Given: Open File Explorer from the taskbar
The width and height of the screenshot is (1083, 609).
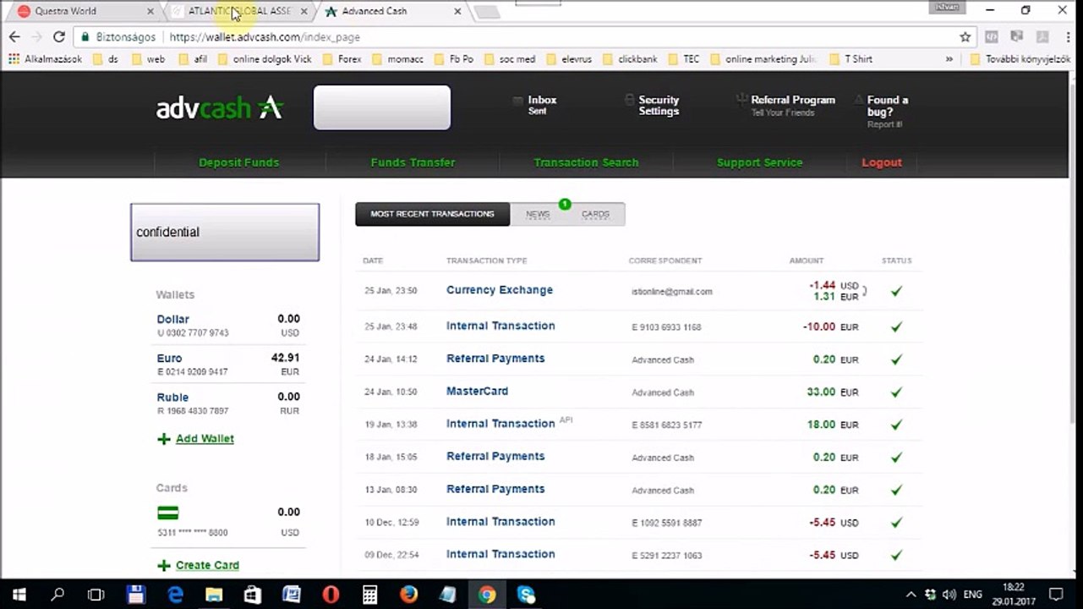Looking at the screenshot, I should [x=214, y=595].
